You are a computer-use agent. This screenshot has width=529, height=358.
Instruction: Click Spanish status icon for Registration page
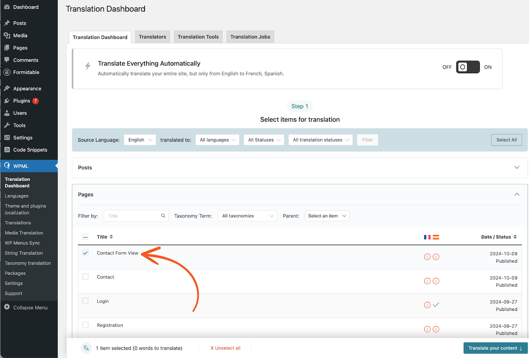tap(436, 329)
